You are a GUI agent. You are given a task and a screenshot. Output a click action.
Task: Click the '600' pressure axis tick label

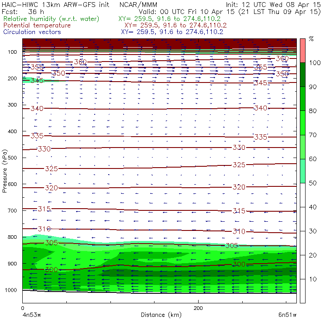(x=12, y=184)
